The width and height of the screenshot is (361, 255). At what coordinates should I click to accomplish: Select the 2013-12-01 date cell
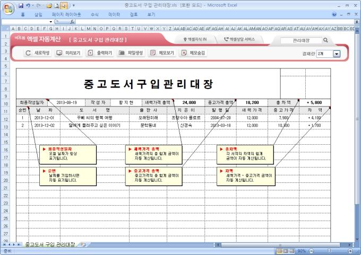click(44, 118)
